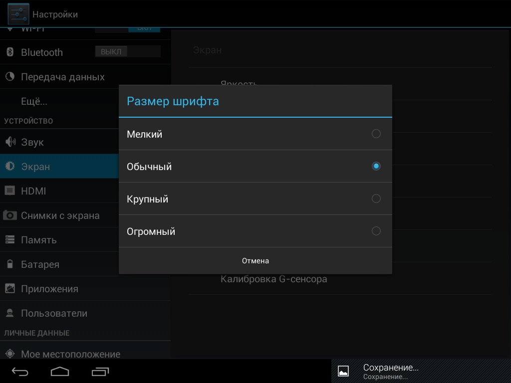This screenshot has width=511, height=383.
Task: Expand the Ещё... more network settings
Action: (x=34, y=101)
